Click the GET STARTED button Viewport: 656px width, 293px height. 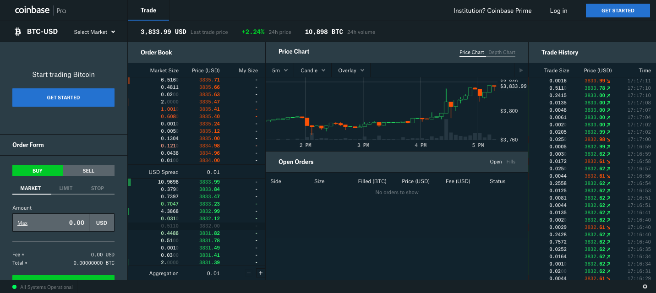click(x=618, y=10)
